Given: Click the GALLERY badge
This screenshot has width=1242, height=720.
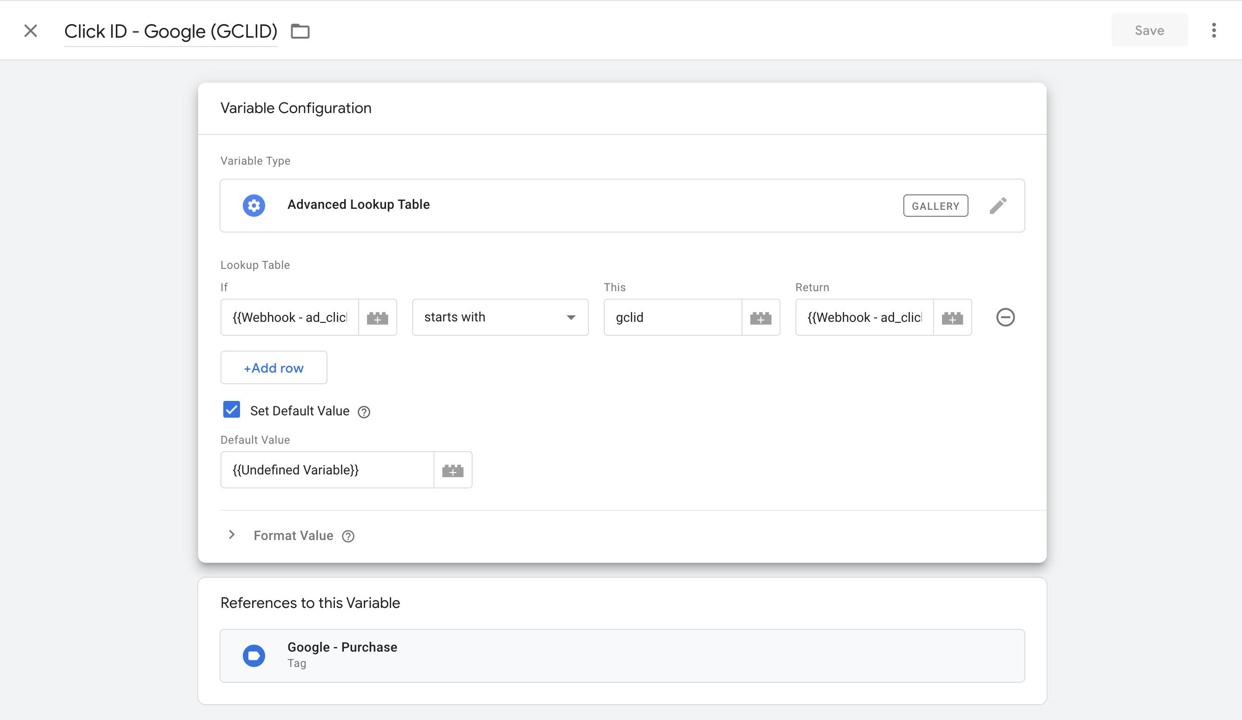Looking at the screenshot, I should [x=935, y=206].
